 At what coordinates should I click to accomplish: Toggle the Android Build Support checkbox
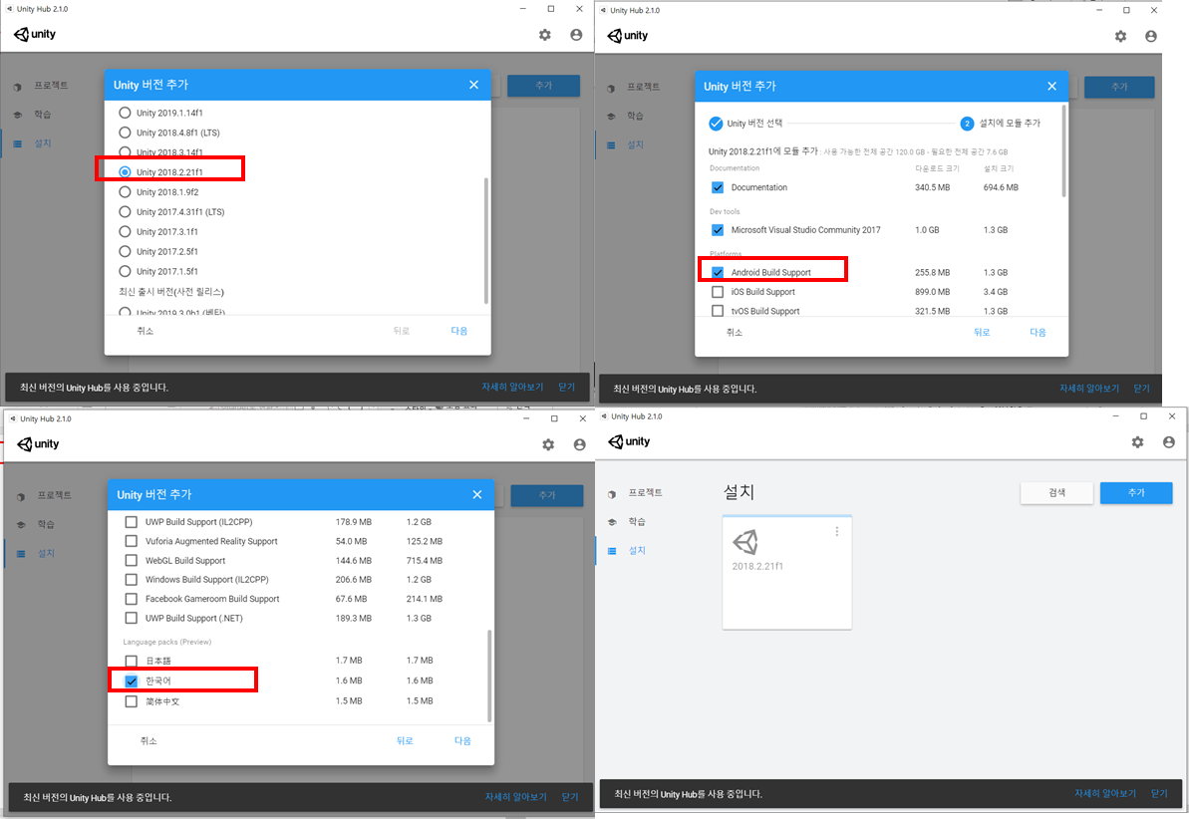(x=718, y=272)
